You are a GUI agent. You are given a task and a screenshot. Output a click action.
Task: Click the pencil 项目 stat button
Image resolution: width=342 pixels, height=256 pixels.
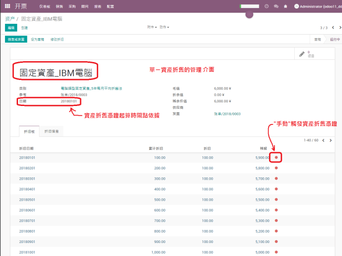315,54
